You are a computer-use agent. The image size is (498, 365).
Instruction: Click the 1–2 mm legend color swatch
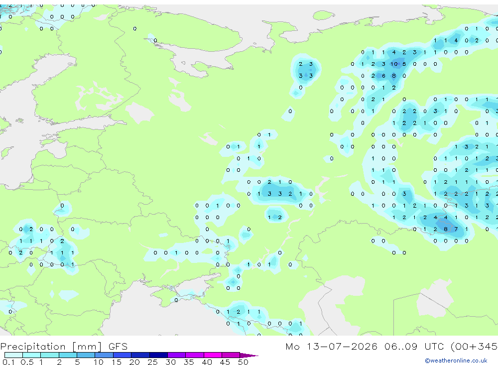click(x=49, y=355)
